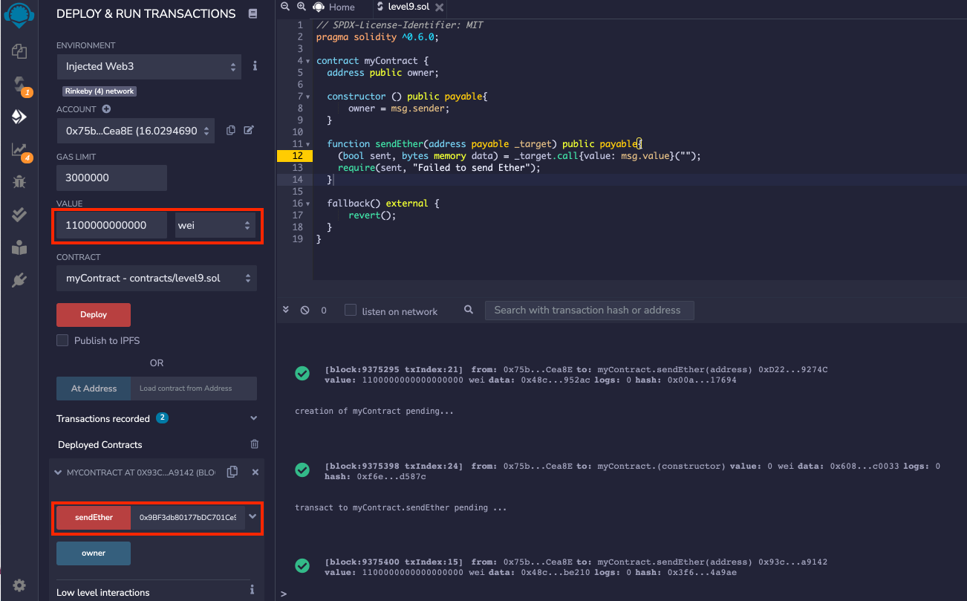Screen dimensions: 967x601
Task: Open the Solidity static analysis icon
Action: coord(19,149)
